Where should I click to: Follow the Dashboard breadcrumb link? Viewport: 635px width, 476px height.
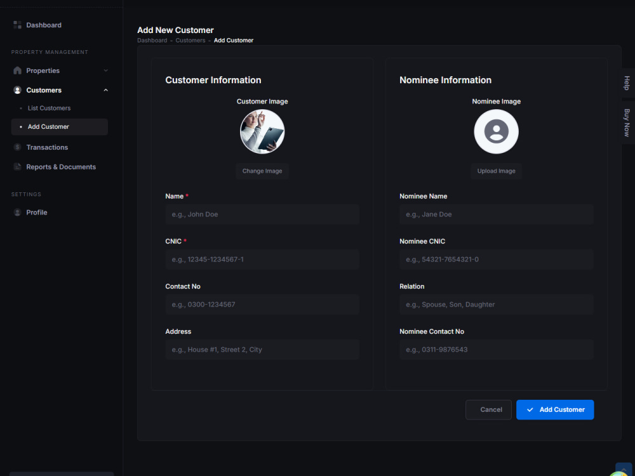click(x=152, y=41)
